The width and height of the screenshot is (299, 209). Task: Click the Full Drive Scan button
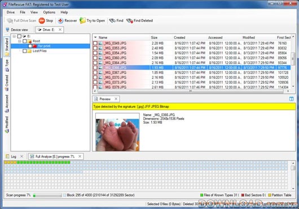click(x=21, y=20)
